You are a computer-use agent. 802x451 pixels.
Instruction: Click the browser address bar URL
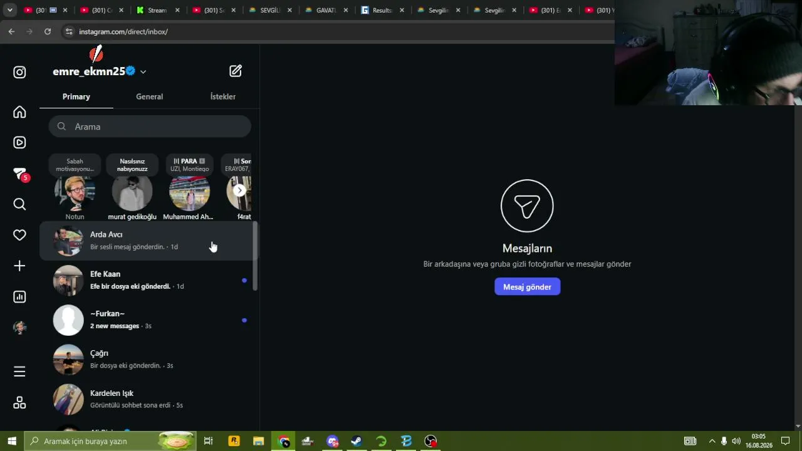tap(123, 31)
